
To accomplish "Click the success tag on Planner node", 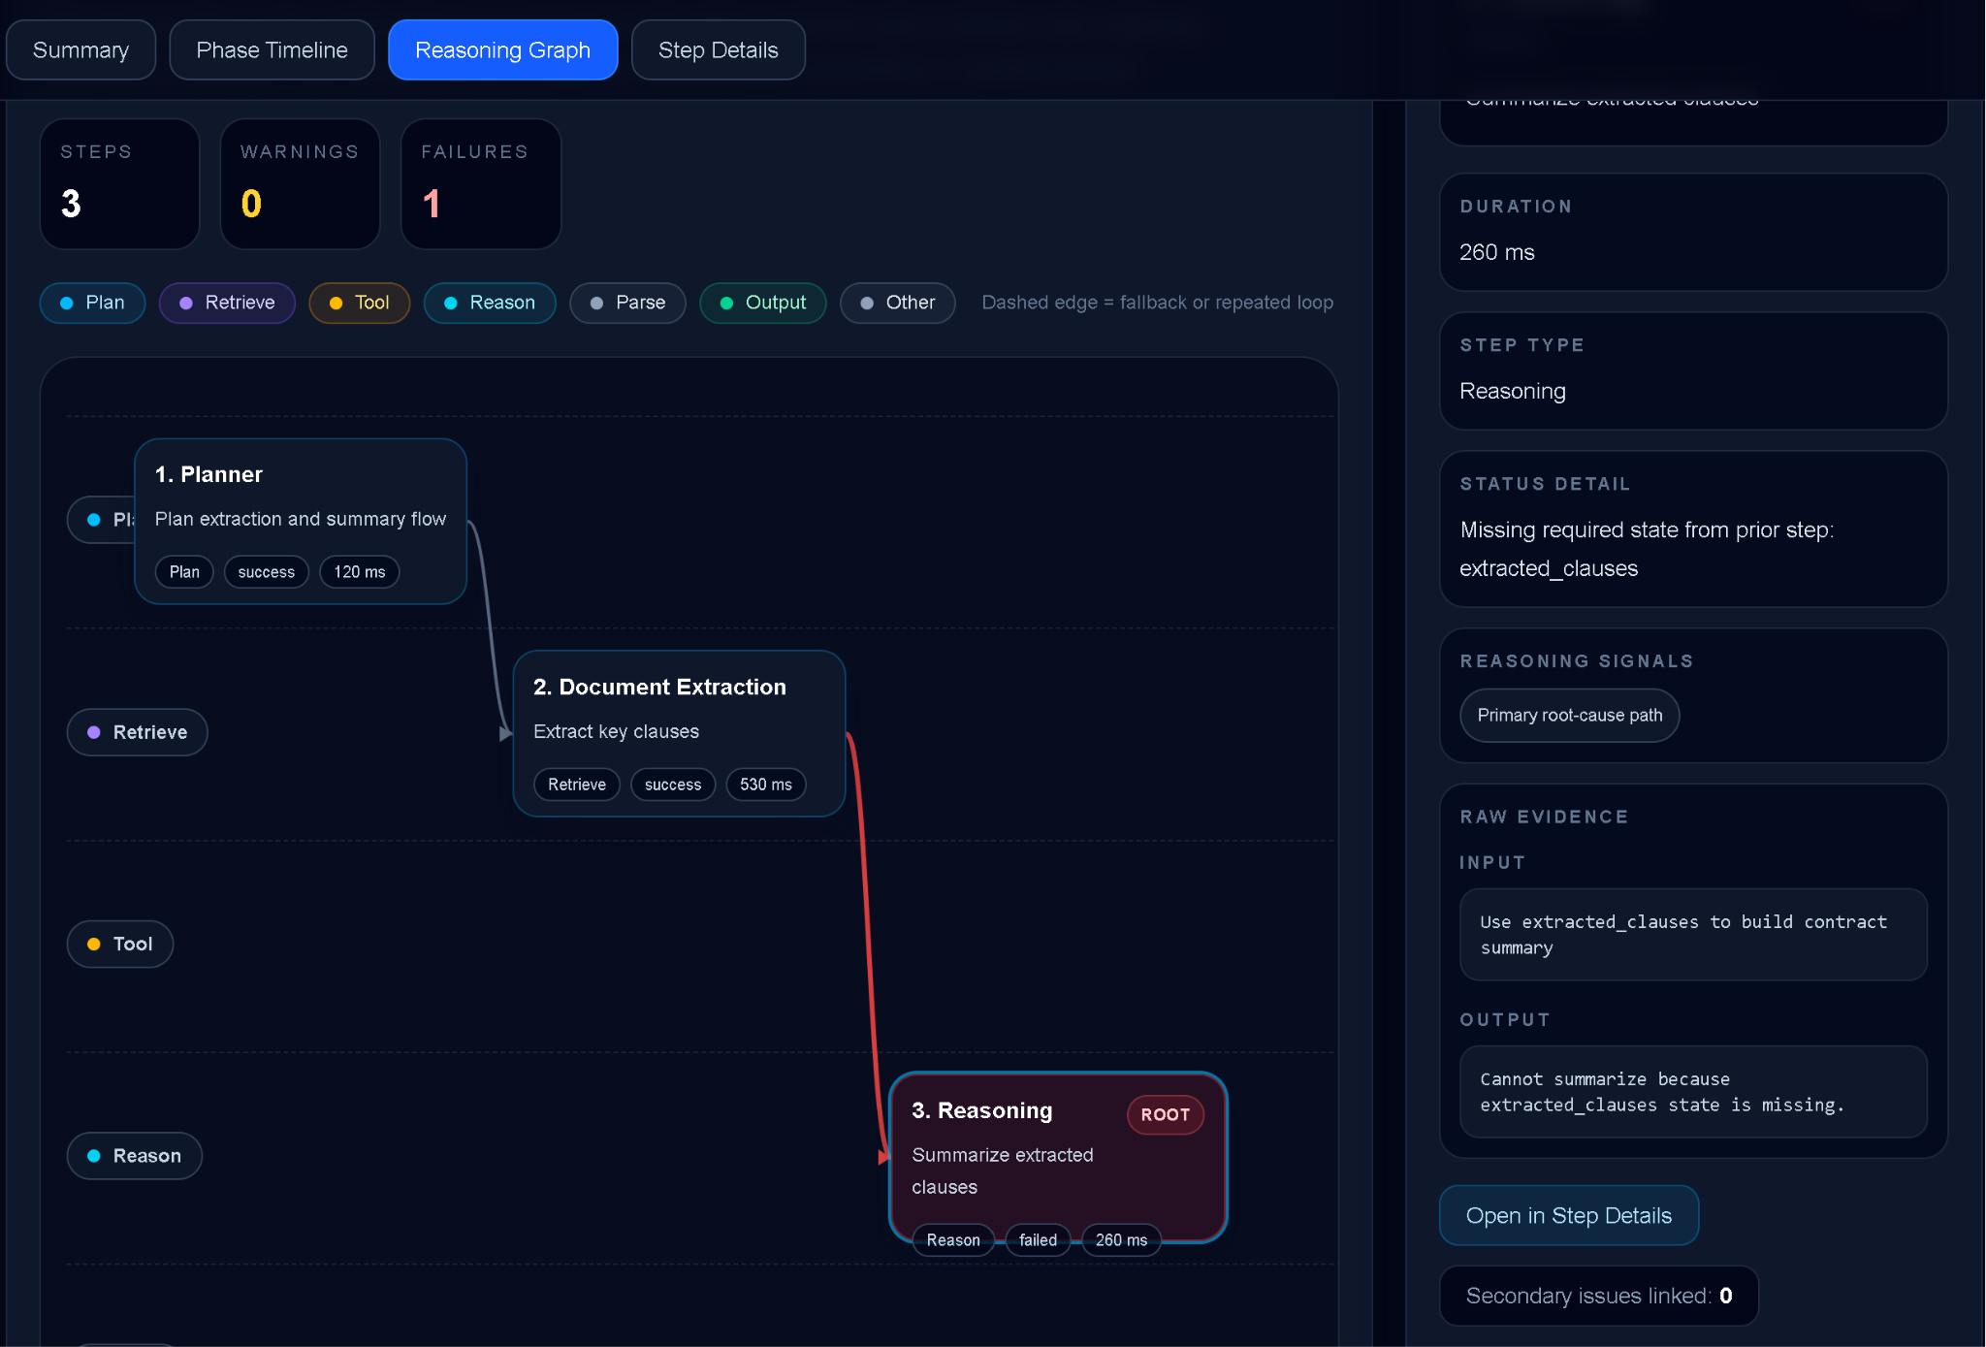I will pyautogui.click(x=267, y=572).
